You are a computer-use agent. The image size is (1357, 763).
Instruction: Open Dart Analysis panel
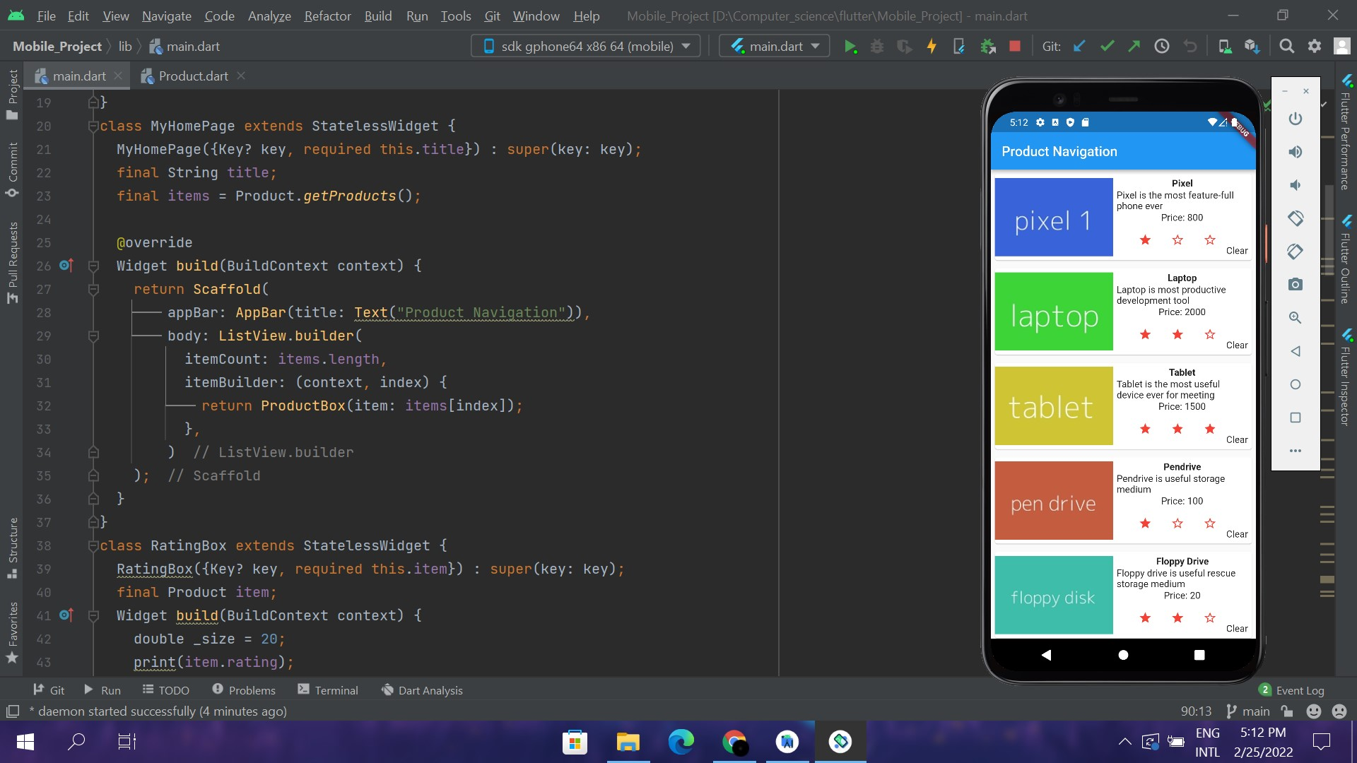(x=422, y=690)
